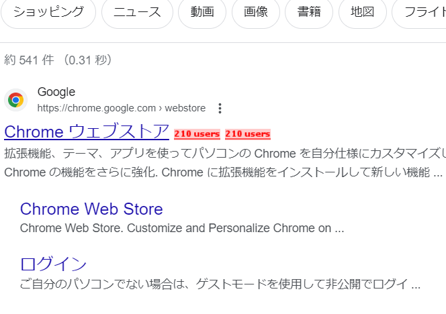Viewport: 446px width, 314px height.
Task: Show 画像 search results
Action: (256, 12)
